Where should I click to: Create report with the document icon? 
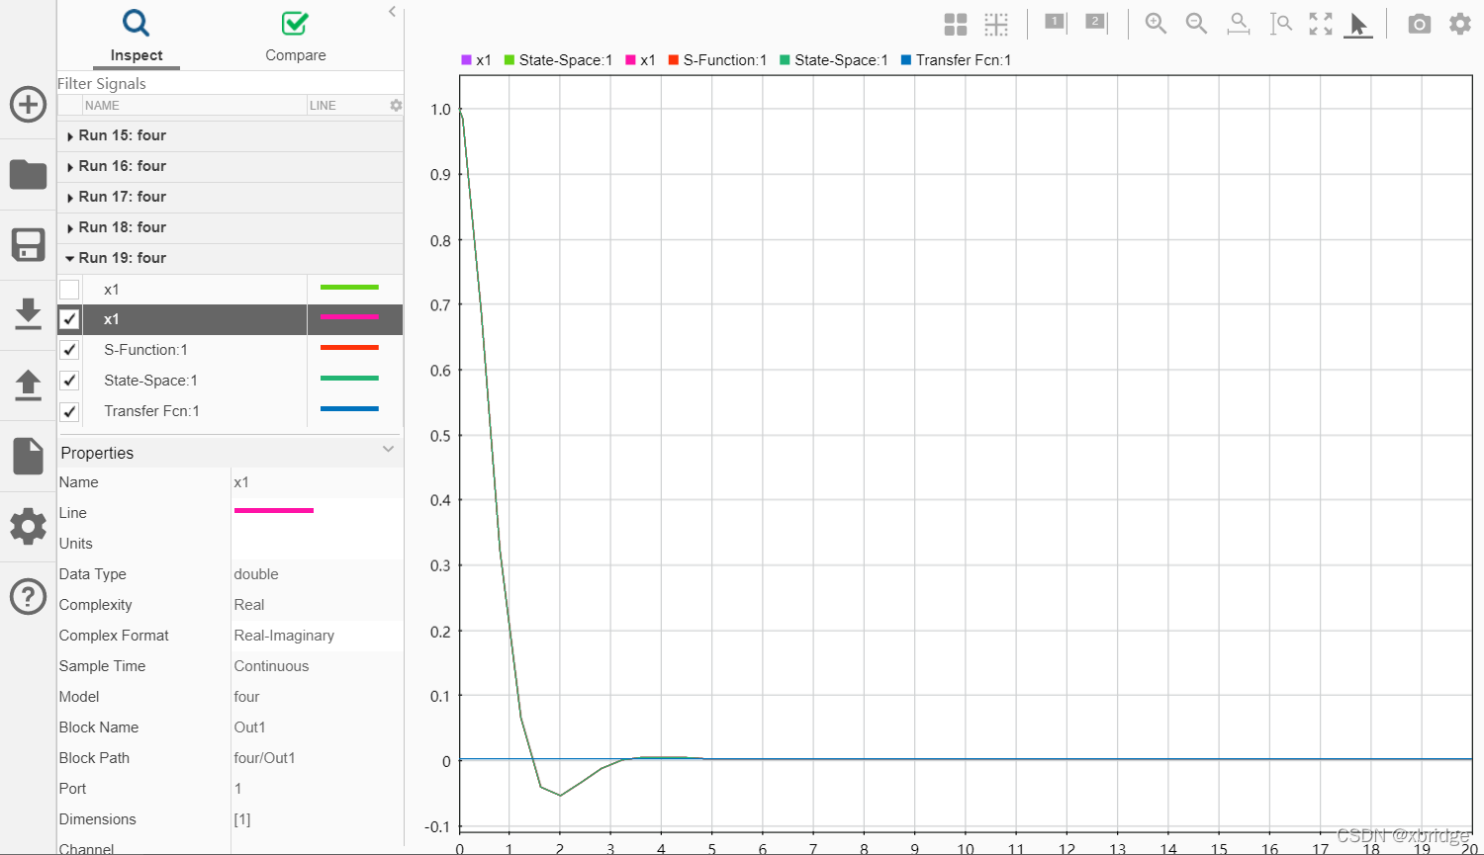coord(28,456)
